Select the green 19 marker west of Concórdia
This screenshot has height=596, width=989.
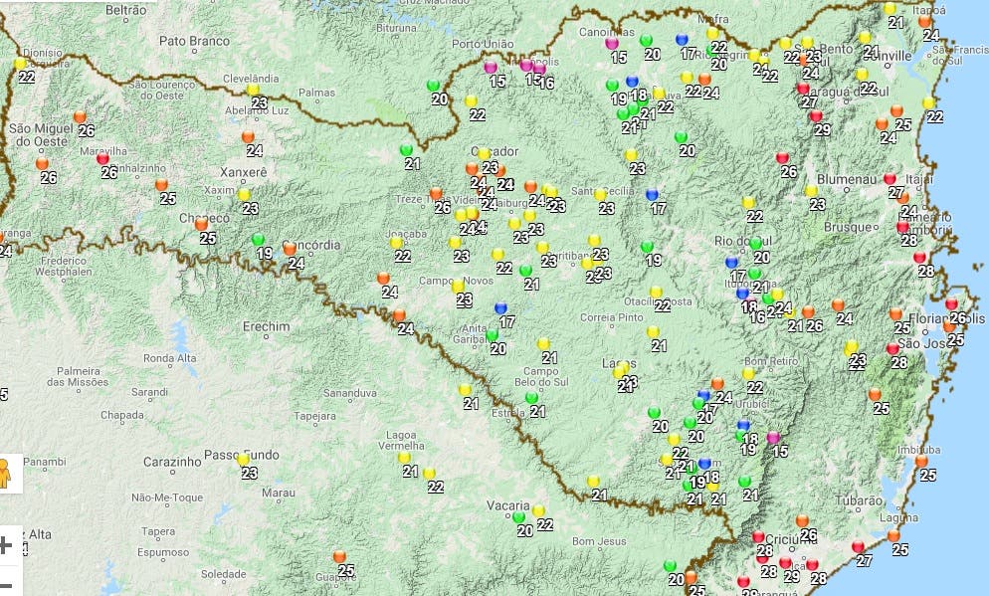259,240
